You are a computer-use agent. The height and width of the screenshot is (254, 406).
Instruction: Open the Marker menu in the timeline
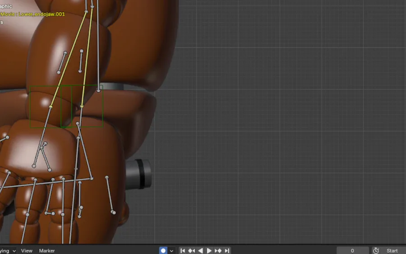47,251
